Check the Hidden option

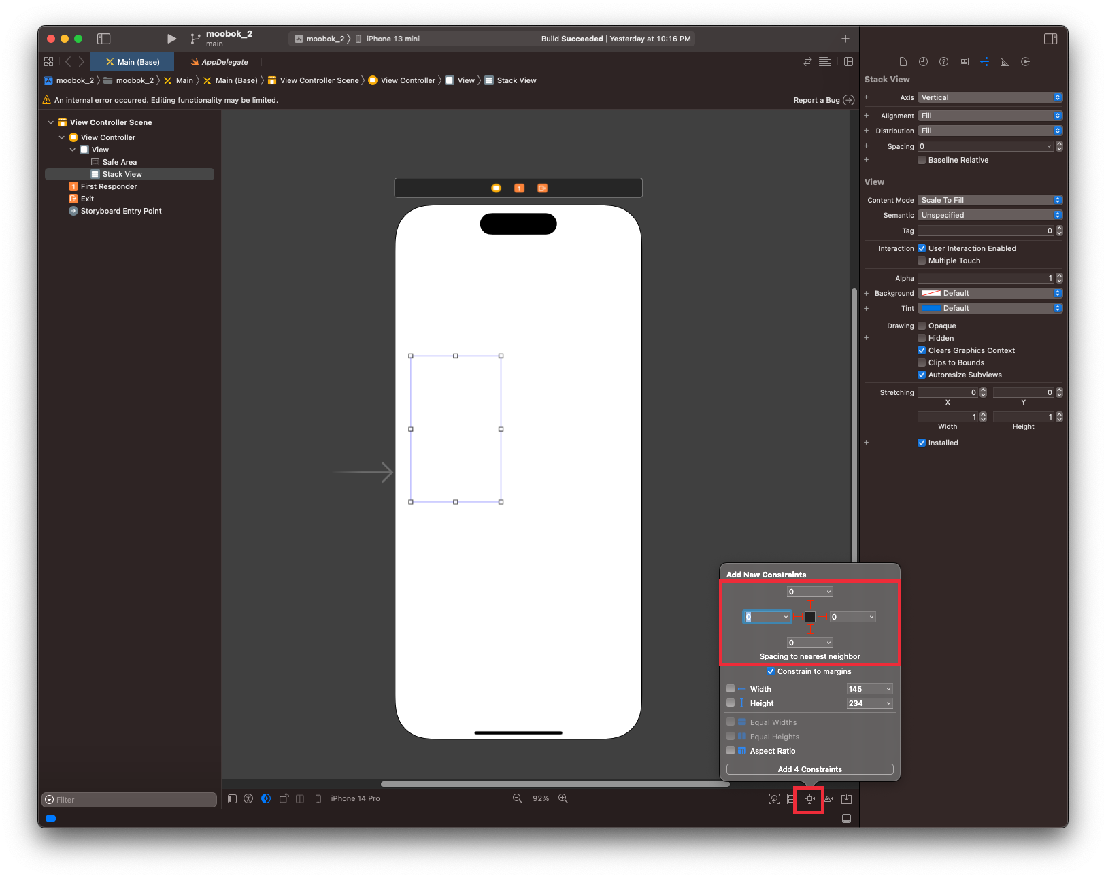(922, 339)
